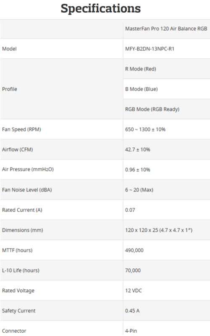
Task: Click the Specifications heading
Action: [x=101, y=9]
